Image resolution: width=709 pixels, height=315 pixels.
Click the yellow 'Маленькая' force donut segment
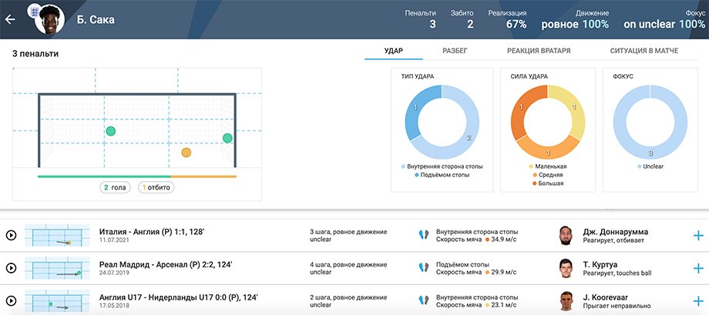coord(574,107)
